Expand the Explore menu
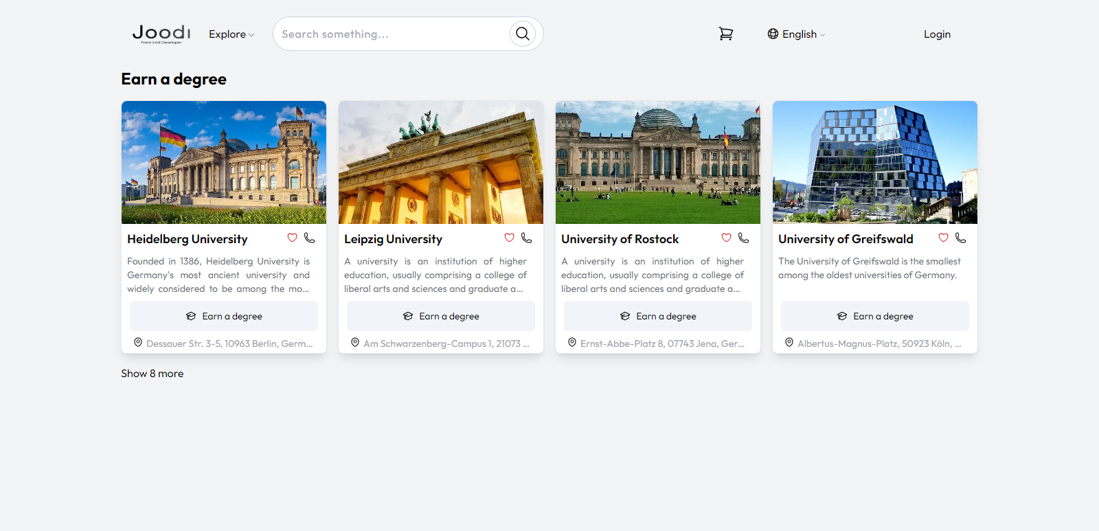The image size is (1099, 531). click(231, 34)
